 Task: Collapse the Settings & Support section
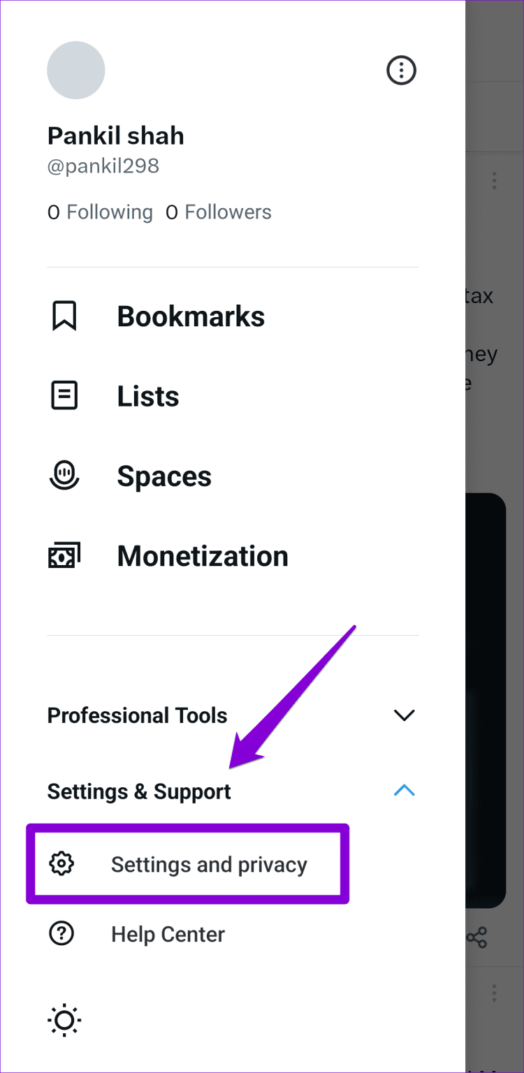tap(405, 790)
